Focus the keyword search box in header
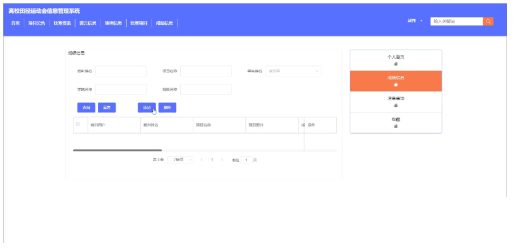516x252 pixels. coord(457,21)
